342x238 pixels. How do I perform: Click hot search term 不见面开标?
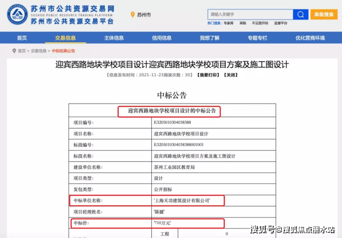(260, 23)
